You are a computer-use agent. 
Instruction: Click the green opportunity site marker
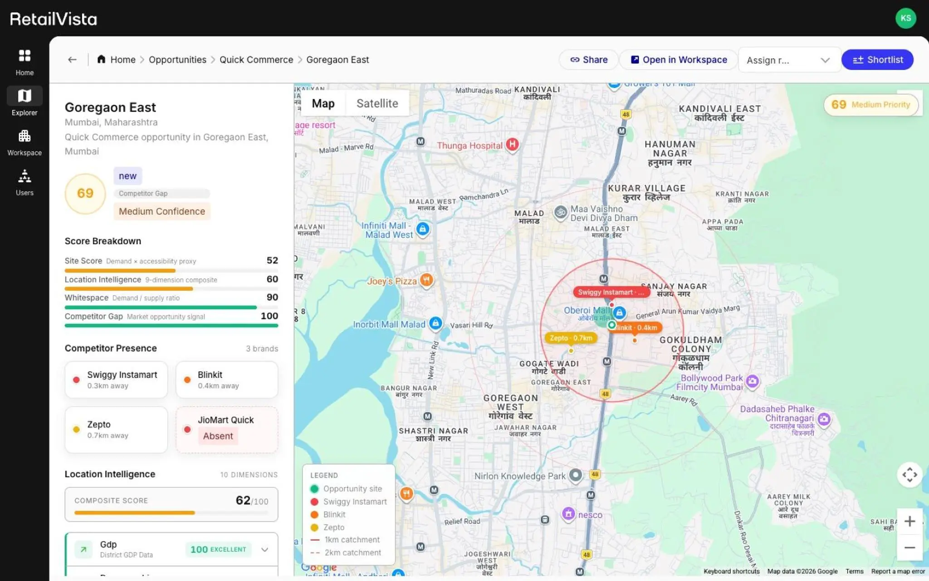coord(611,325)
